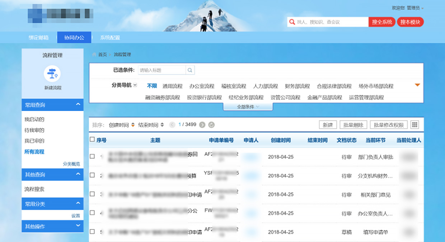Expand the 其他操作 sidebar section

[78, 226]
